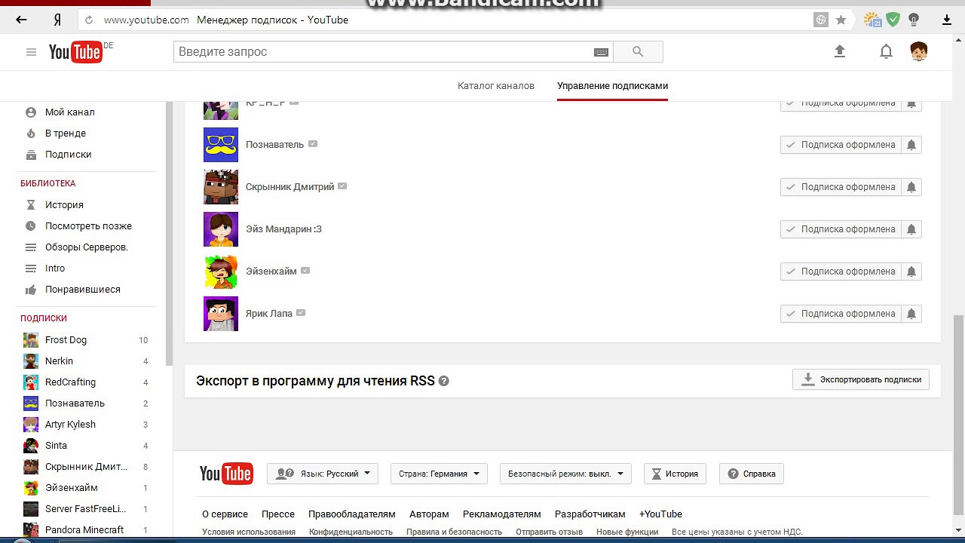Unsubscribe from Эйзенхайм via Подписка оформлена
The width and height of the screenshot is (965, 543).
841,271
